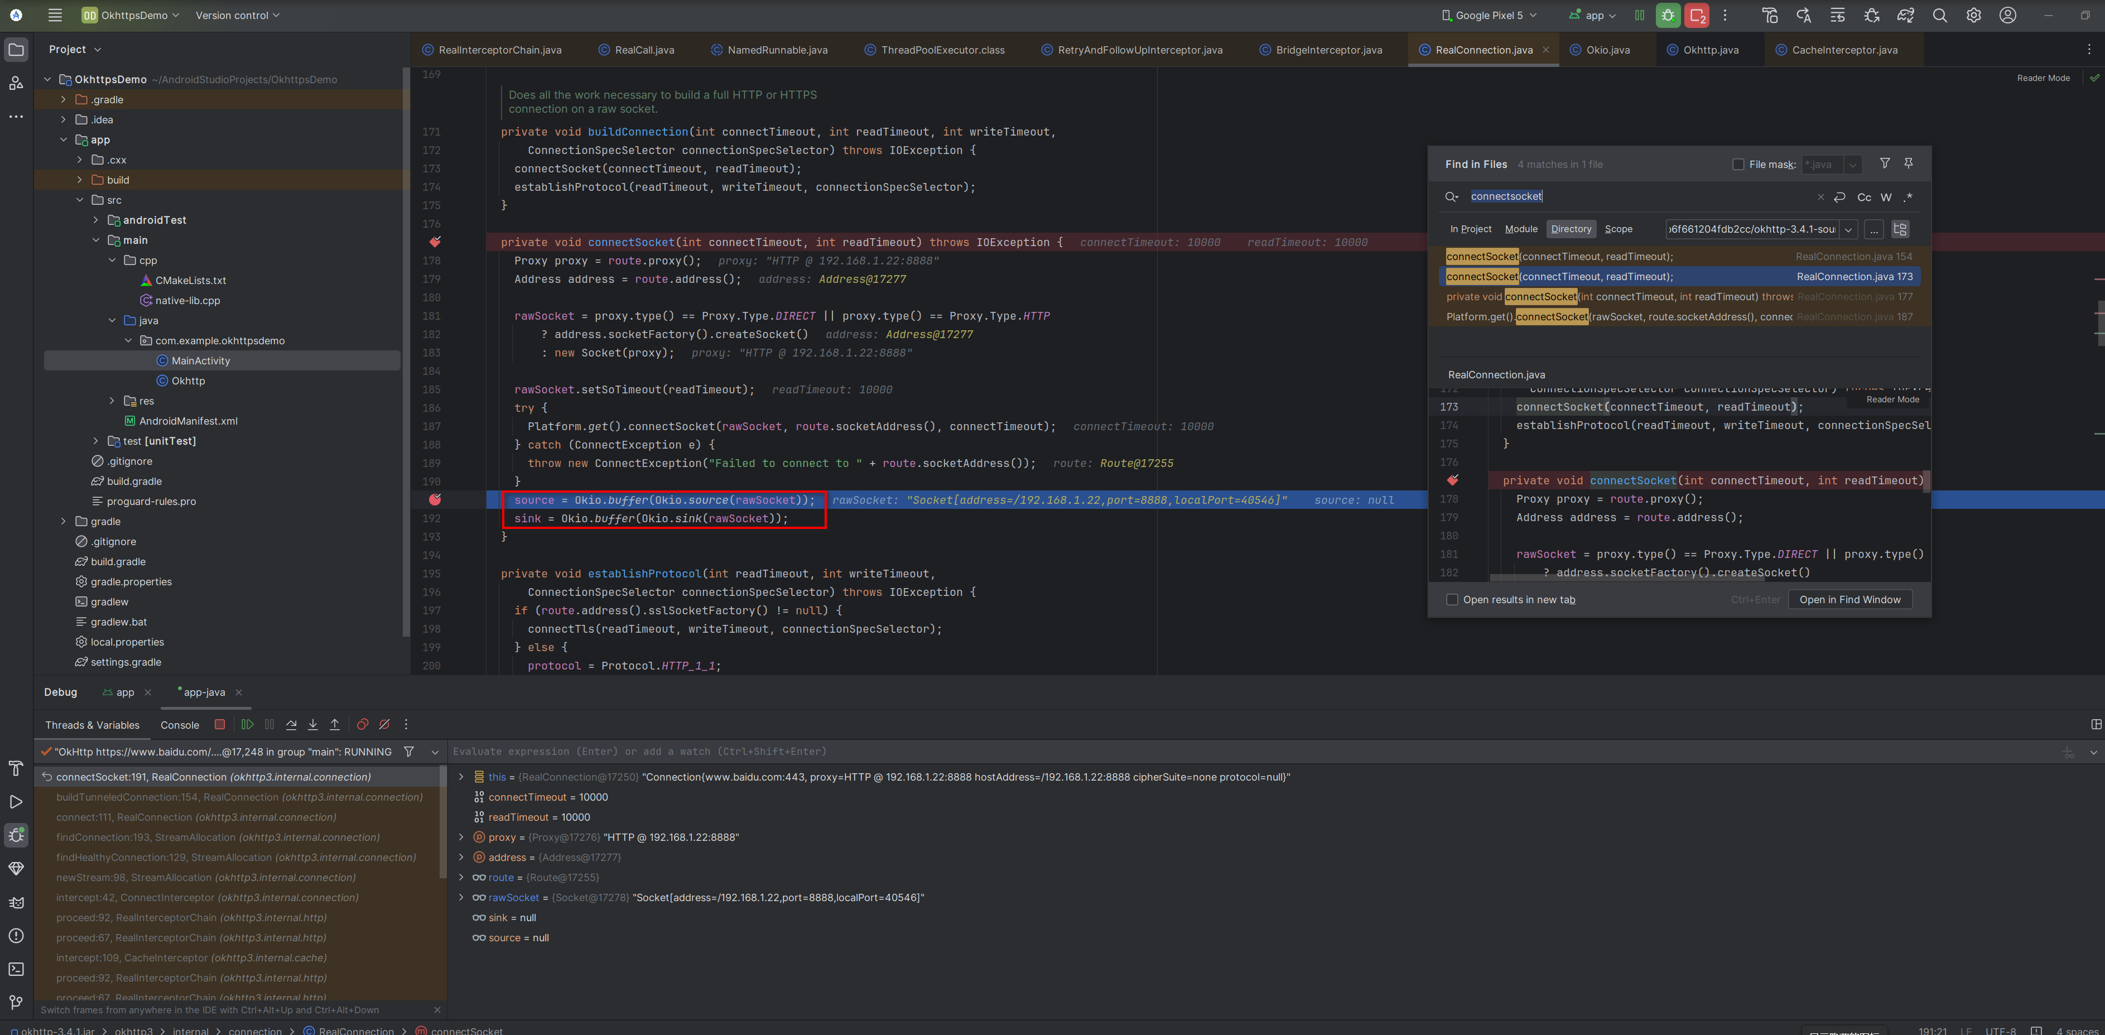Switch to RealCall.java editor tab
This screenshot has width=2105, height=1035.
tap(637, 50)
